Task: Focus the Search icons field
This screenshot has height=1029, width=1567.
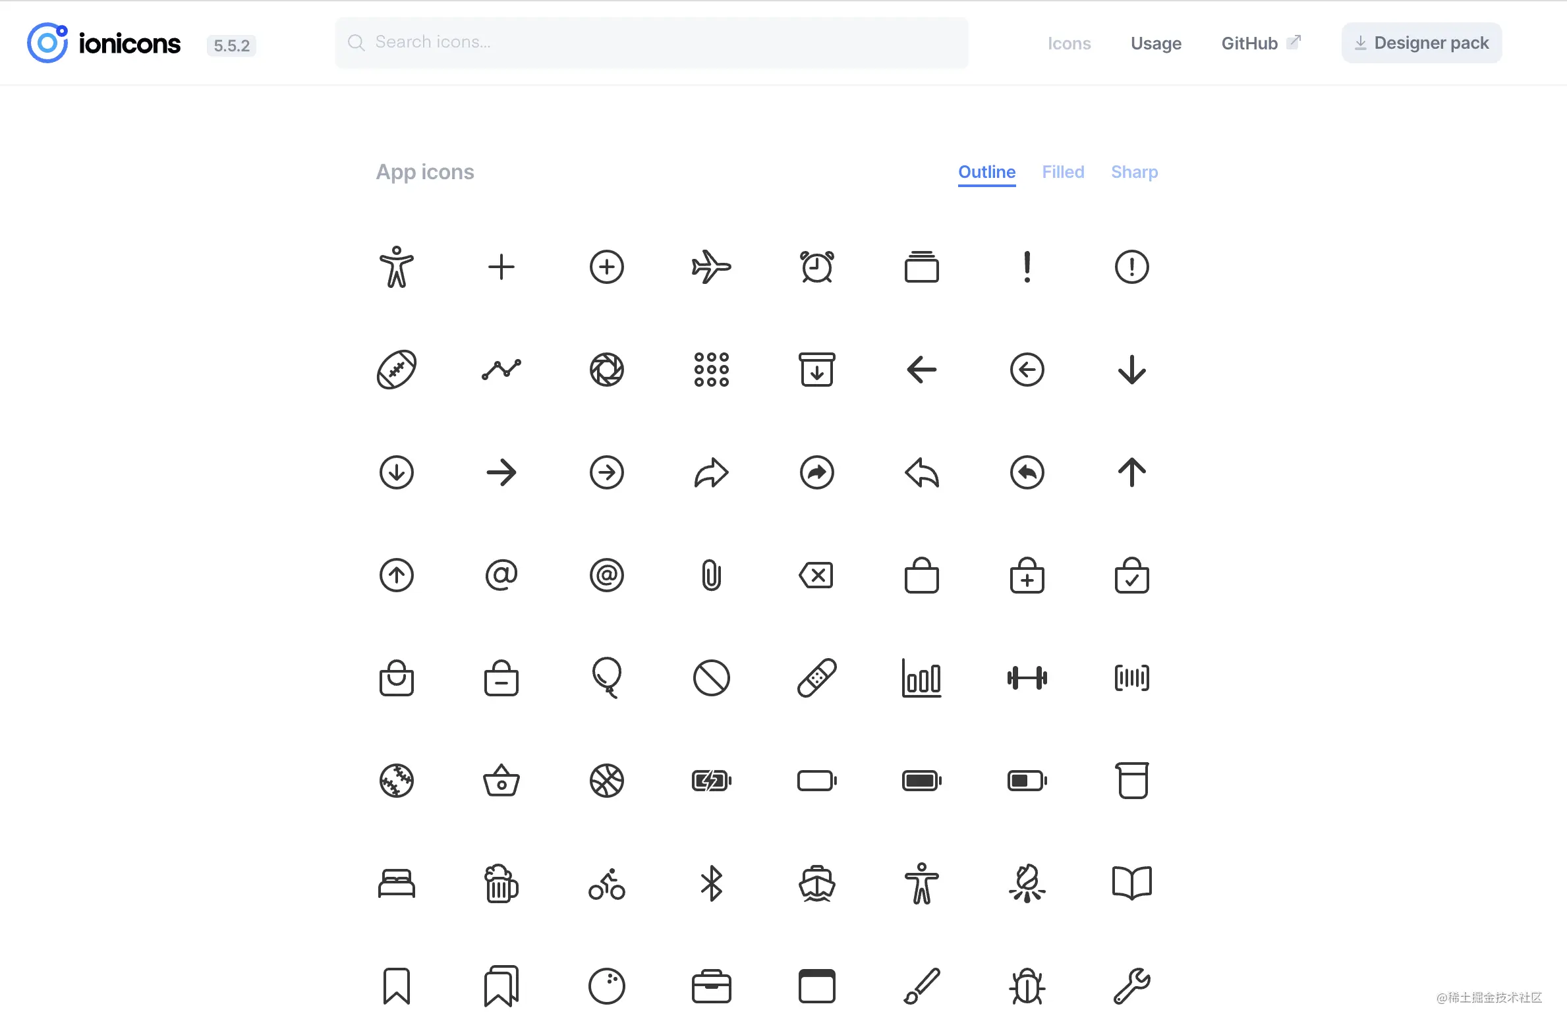Action: (651, 42)
